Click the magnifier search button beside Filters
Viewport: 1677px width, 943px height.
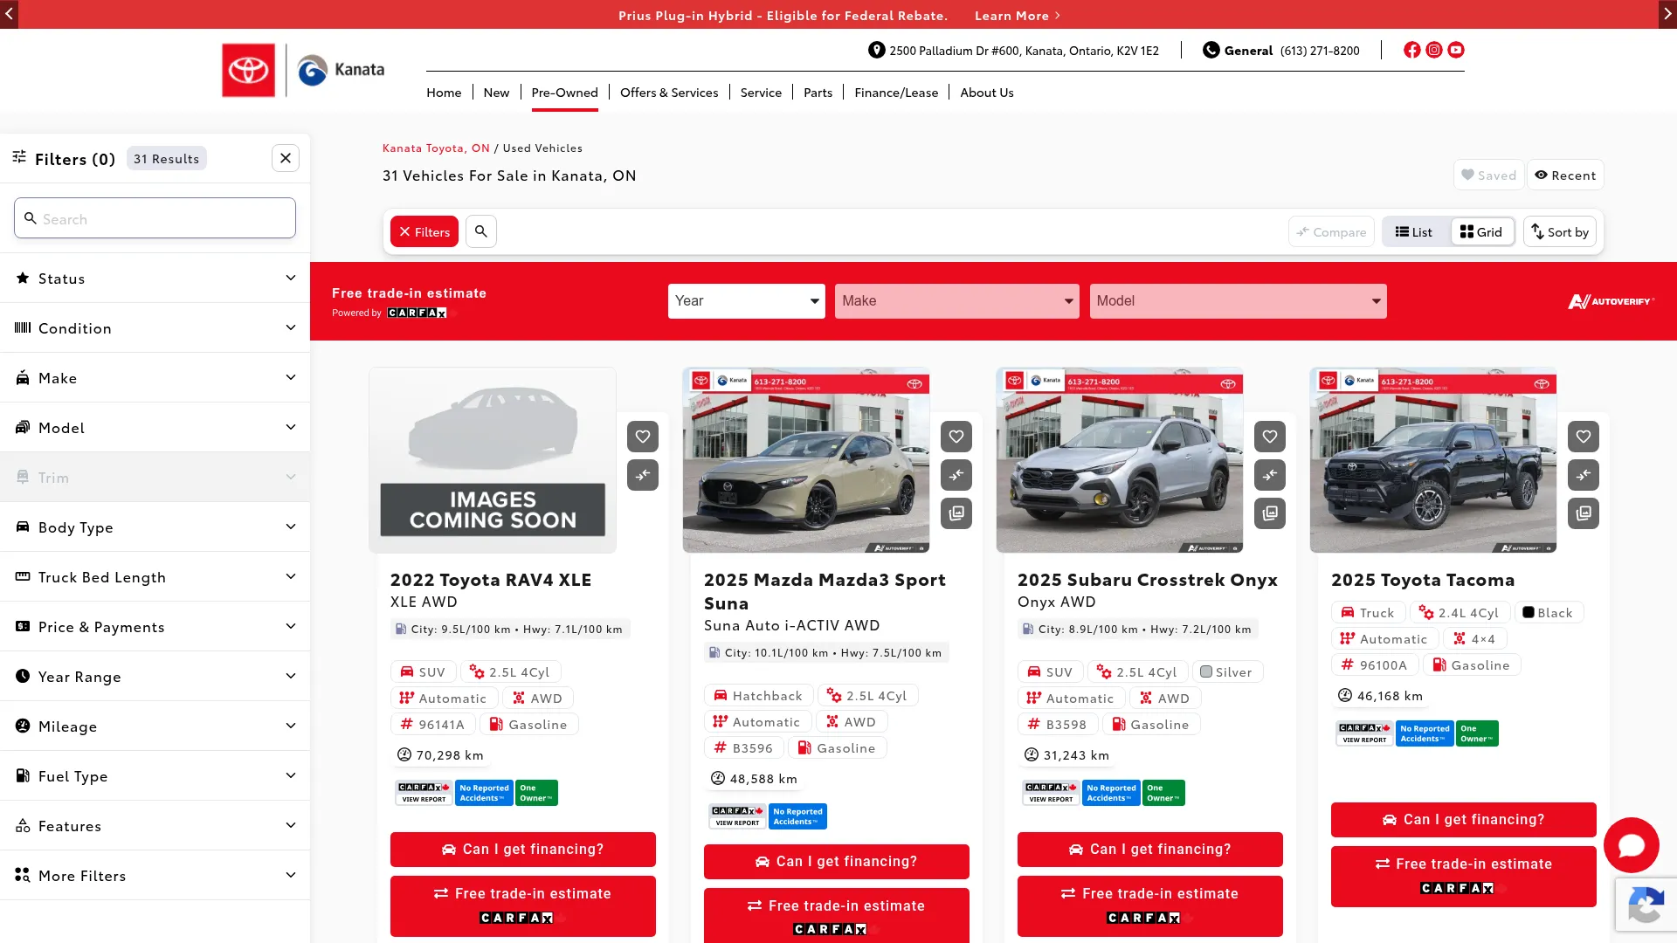tap(481, 231)
